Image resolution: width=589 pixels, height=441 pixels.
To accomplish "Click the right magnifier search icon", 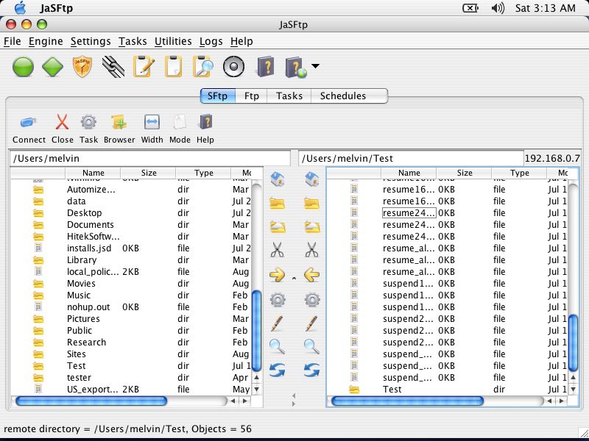I will point(311,346).
